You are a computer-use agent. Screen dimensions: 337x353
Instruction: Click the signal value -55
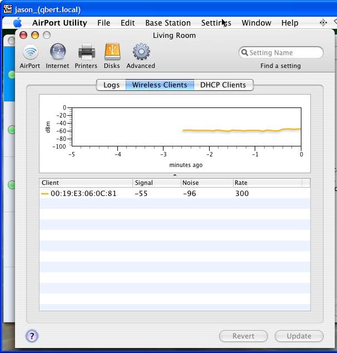coord(141,193)
